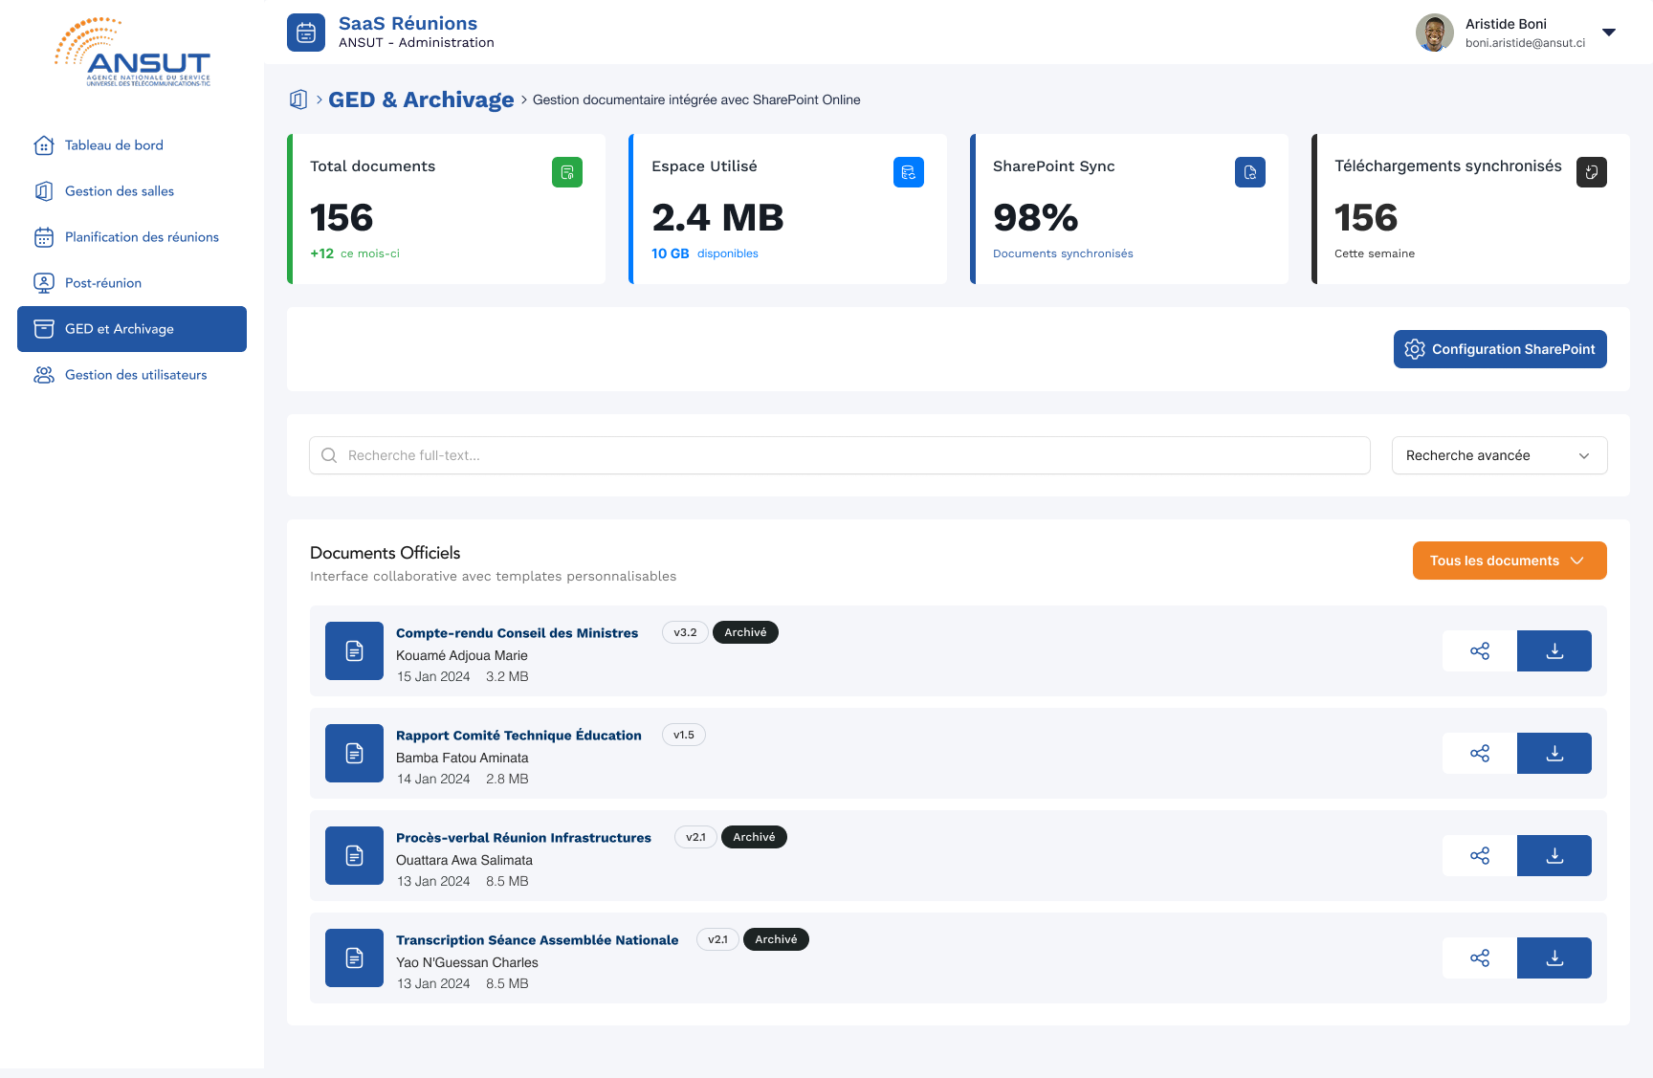Click the SaaS Réunions title
The image size is (1653, 1078).
(x=408, y=23)
